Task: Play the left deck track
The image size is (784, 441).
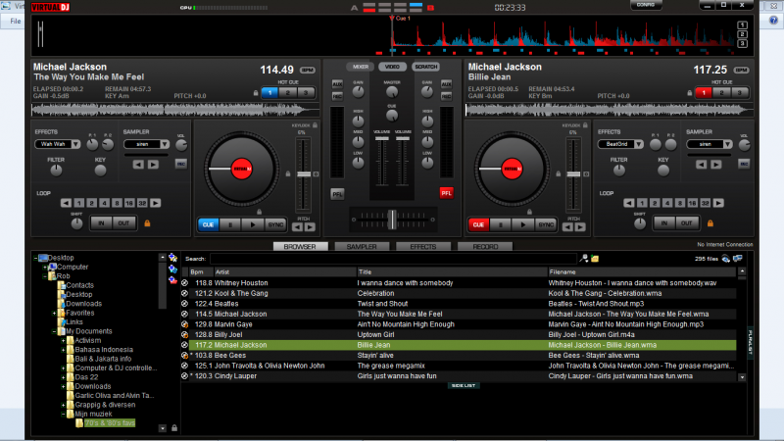Action: [x=253, y=225]
